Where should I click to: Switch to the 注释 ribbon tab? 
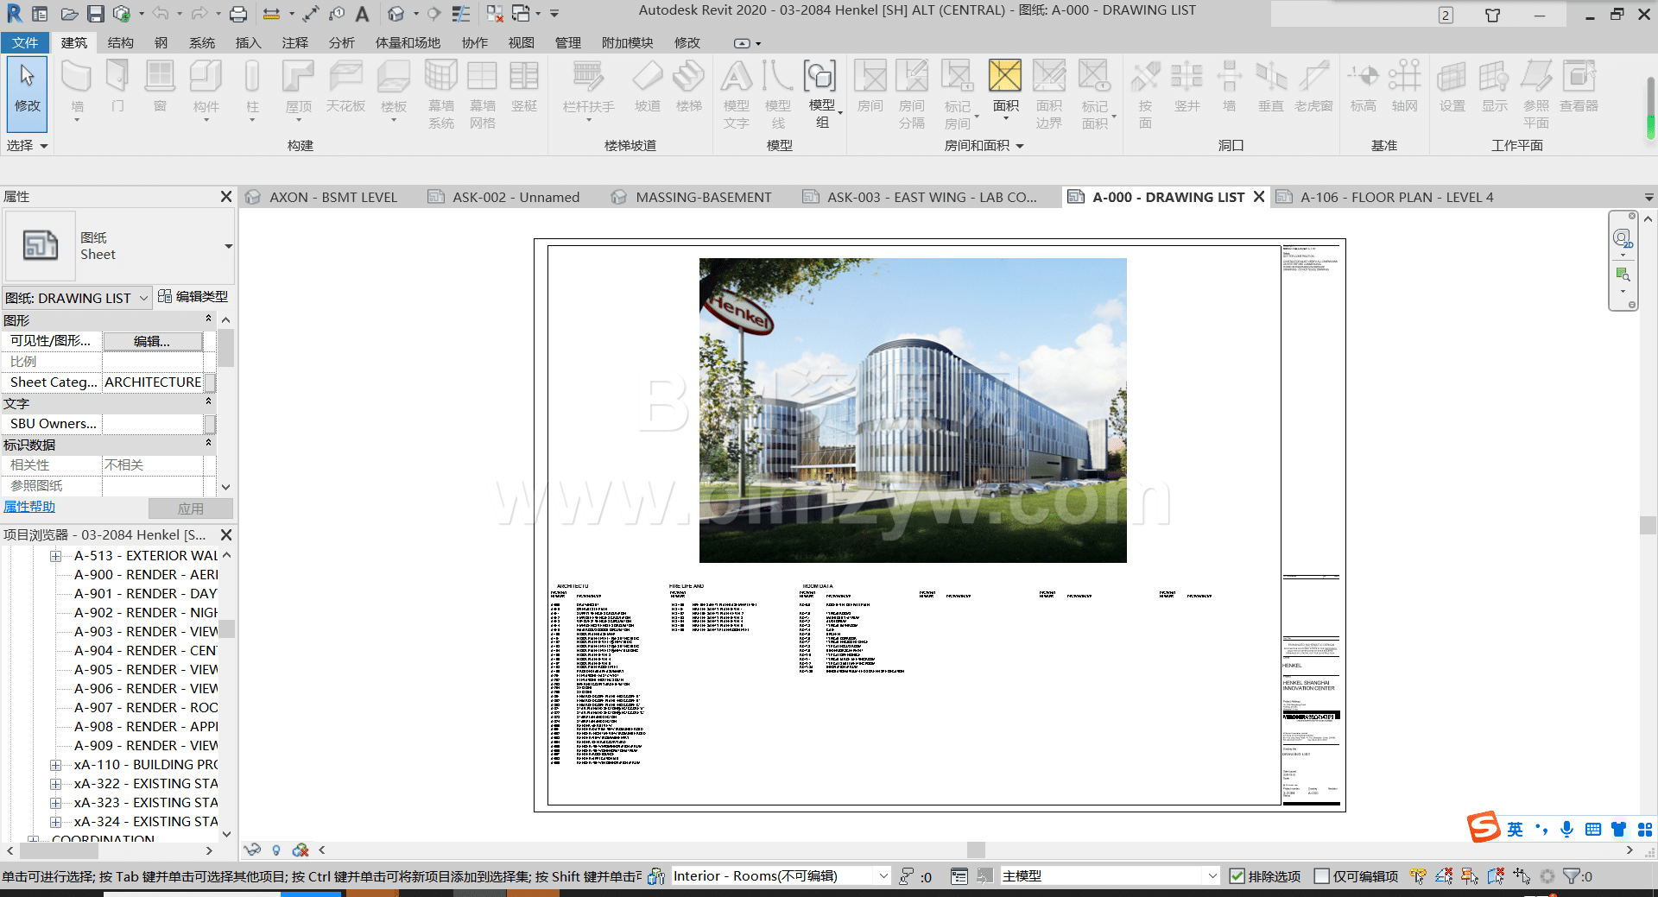294,42
